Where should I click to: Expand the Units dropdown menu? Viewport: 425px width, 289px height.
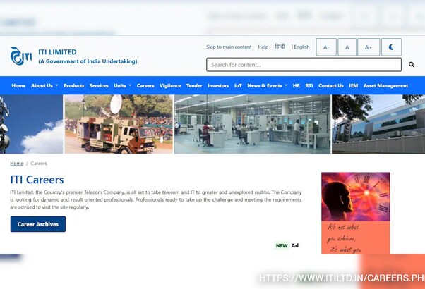tap(122, 86)
